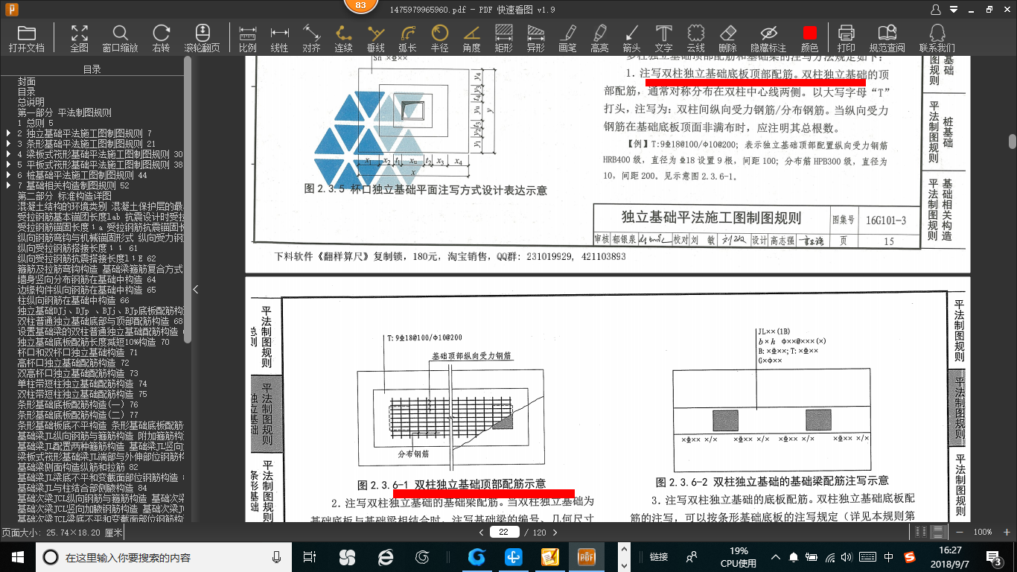The height and width of the screenshot is (572, 1017).
Task: Click the outline panel scrollbar
Action: (188, 200)
